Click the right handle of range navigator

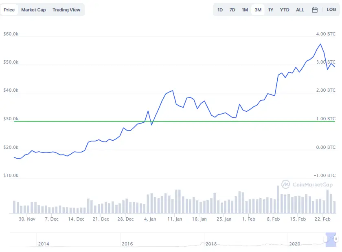click(x=336, y=239)
